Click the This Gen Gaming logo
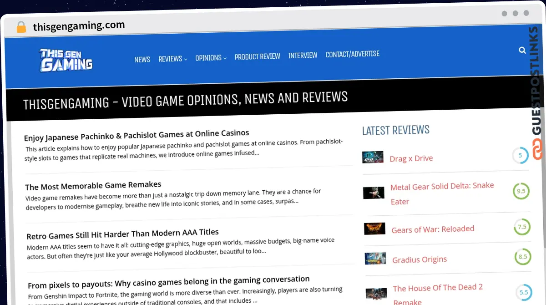This screenshot has width=546, height=305. 66,61
